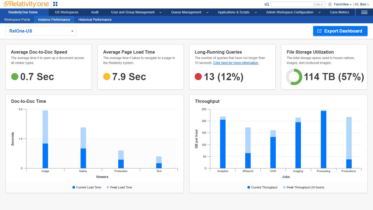Click the '0.7 Sec' value
This screenshot has height=210, width=373.
pos(37,77)
